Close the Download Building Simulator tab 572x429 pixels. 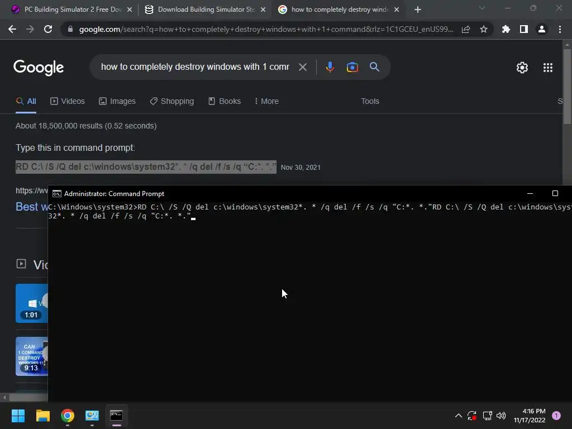pyautogui.click(x=263, y=9)
